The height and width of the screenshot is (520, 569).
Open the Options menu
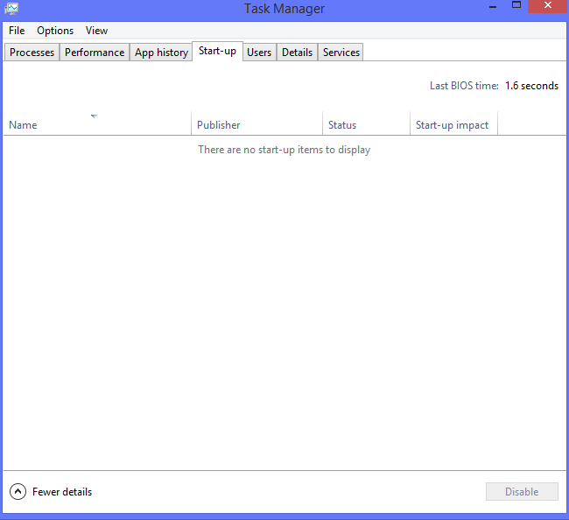pos(55,31)
